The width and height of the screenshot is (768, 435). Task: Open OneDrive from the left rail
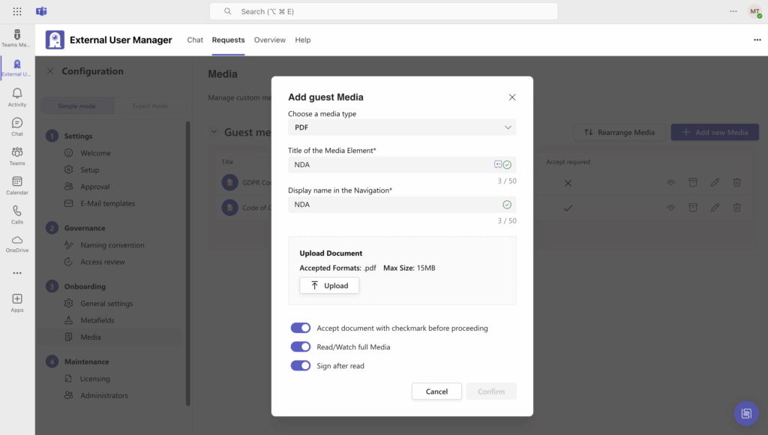17,243
